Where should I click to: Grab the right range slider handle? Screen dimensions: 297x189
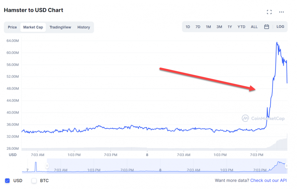coord(286,166)
